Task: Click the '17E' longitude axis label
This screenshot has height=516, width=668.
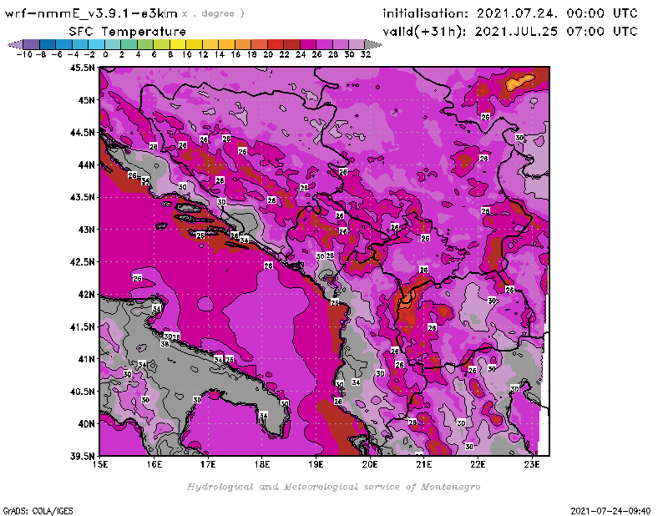Action: [208, 464]
